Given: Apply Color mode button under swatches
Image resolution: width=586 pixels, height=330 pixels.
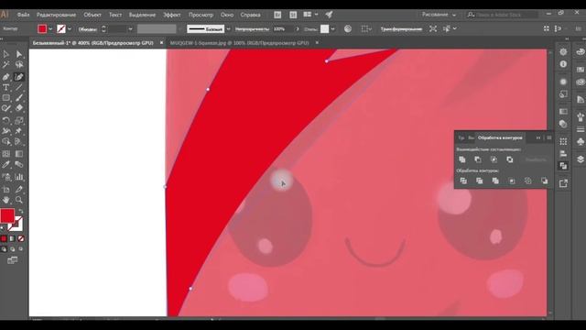Looking at the screenshot, I should click(x=4, y=238).
